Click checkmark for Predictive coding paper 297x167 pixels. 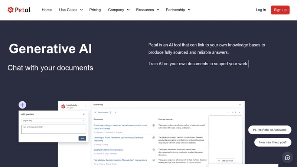[x=154, y=125]
